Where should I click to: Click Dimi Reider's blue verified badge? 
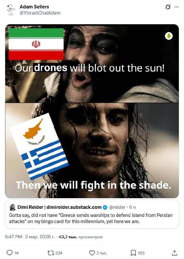coord(105,207)
